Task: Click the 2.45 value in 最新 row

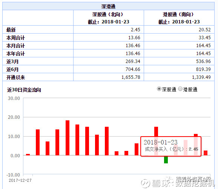Action: [135, 30]
